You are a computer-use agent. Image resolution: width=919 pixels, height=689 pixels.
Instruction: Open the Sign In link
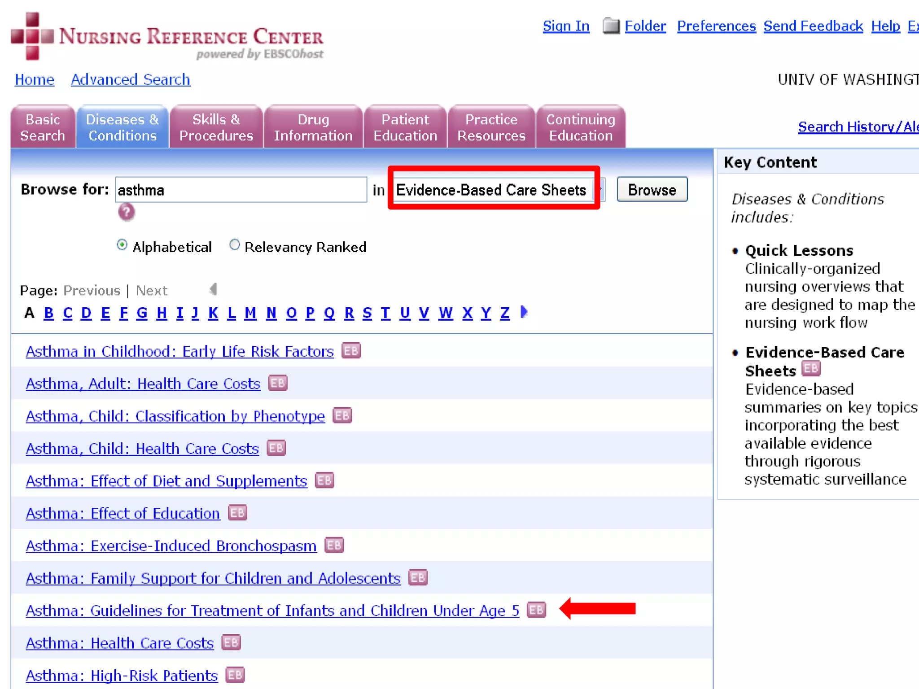(565, 26)
